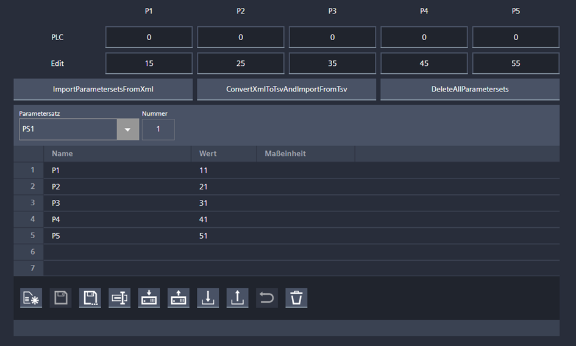
Task: Expand the Parametersatz dropdown arrow
Action: click(x=127, y=130)
